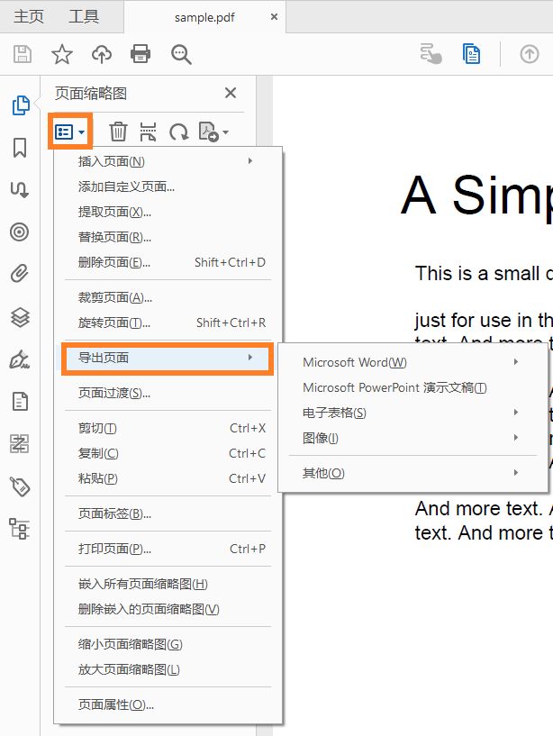Expand the 电子表格(S) export submenu
Image resolution: width=553 pixels, height=736 pixels.
tap(412, 413)
